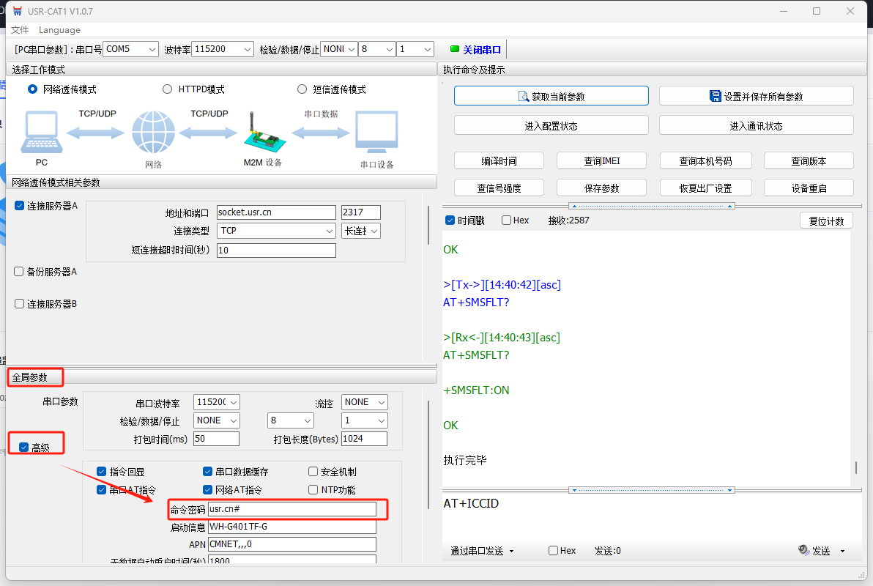Click the 设备重启 button
Viewport: 873px width, 586px height.
(x=809, y=188)
